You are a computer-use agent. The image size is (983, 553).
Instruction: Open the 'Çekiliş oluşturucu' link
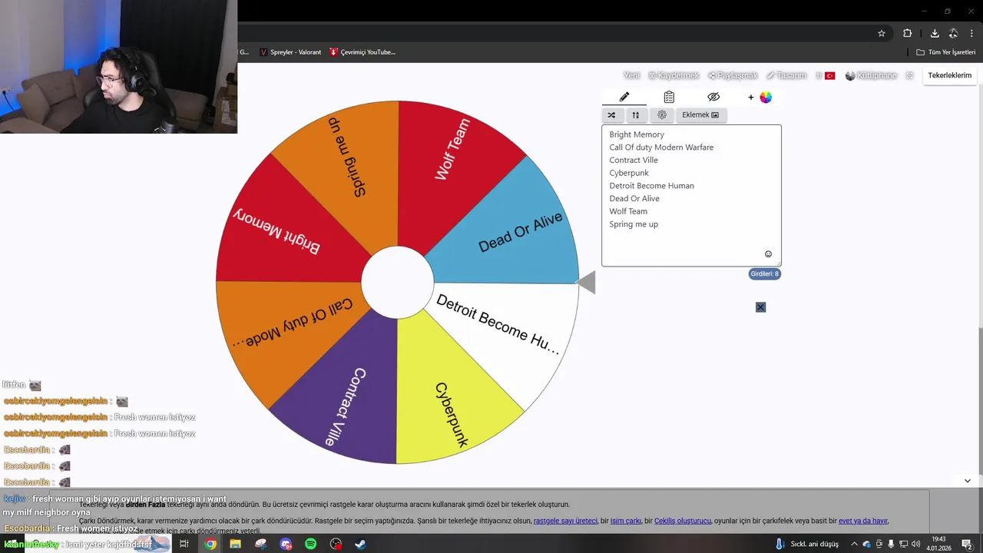pyautogui.click(x=683, y=521)
